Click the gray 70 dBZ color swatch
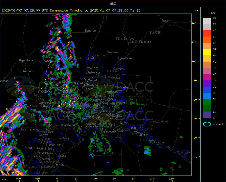The height and width of the screenshot is (182, 226). click(207, 27)
